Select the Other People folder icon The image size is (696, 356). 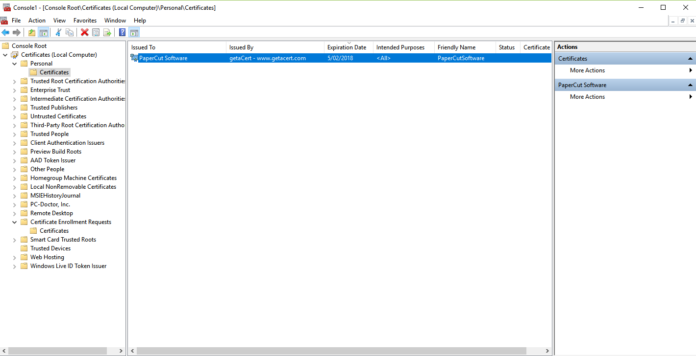tap(25, 169)
